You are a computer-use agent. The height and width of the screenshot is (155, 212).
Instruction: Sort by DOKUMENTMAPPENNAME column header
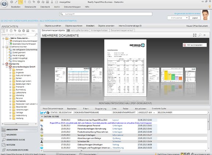click(x=87, y=112)
